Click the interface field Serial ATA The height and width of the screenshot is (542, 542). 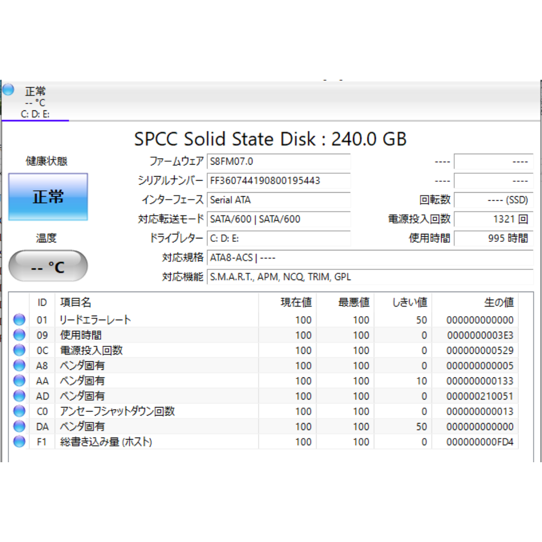(279, 200)
